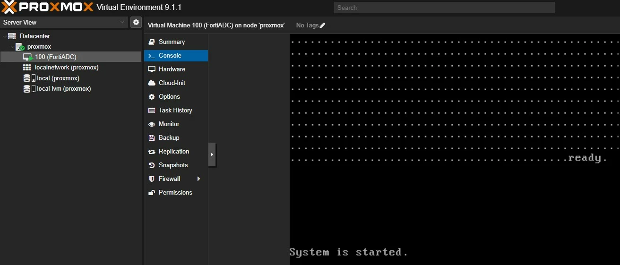The image size is (620, 265).
Task: Click the Replication arrows icon
Action: pyautogui.click(x=152, y=152)
